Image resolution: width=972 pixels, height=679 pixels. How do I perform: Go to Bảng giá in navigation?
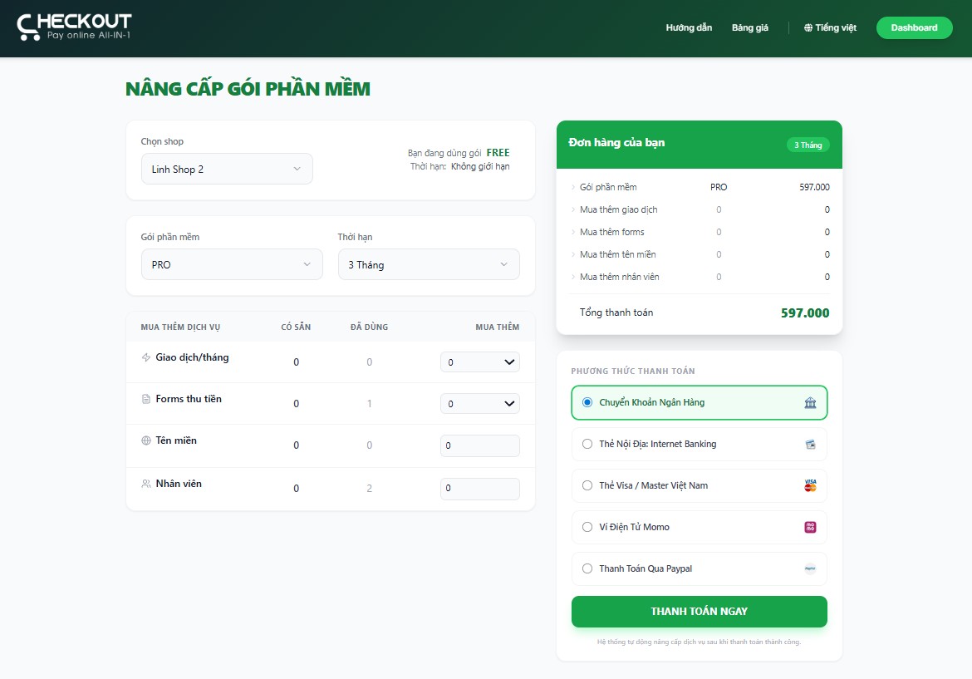coord(749,28)
